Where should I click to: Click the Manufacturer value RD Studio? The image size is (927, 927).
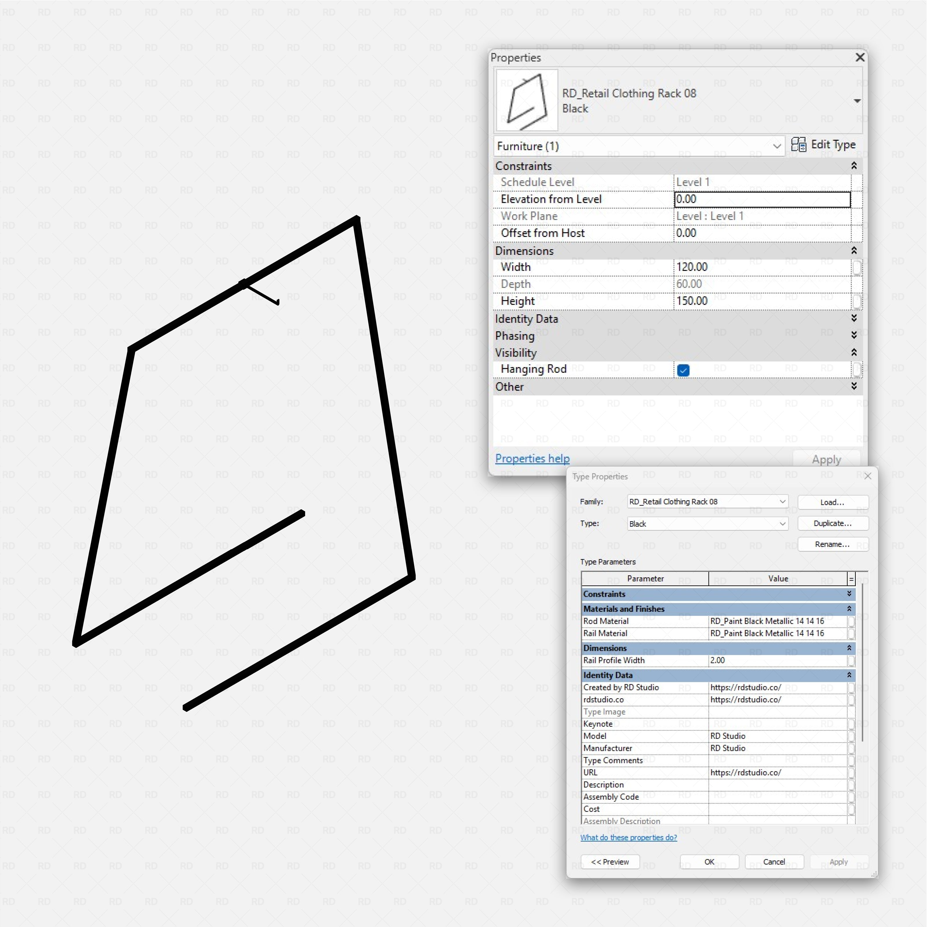point(778,749)
